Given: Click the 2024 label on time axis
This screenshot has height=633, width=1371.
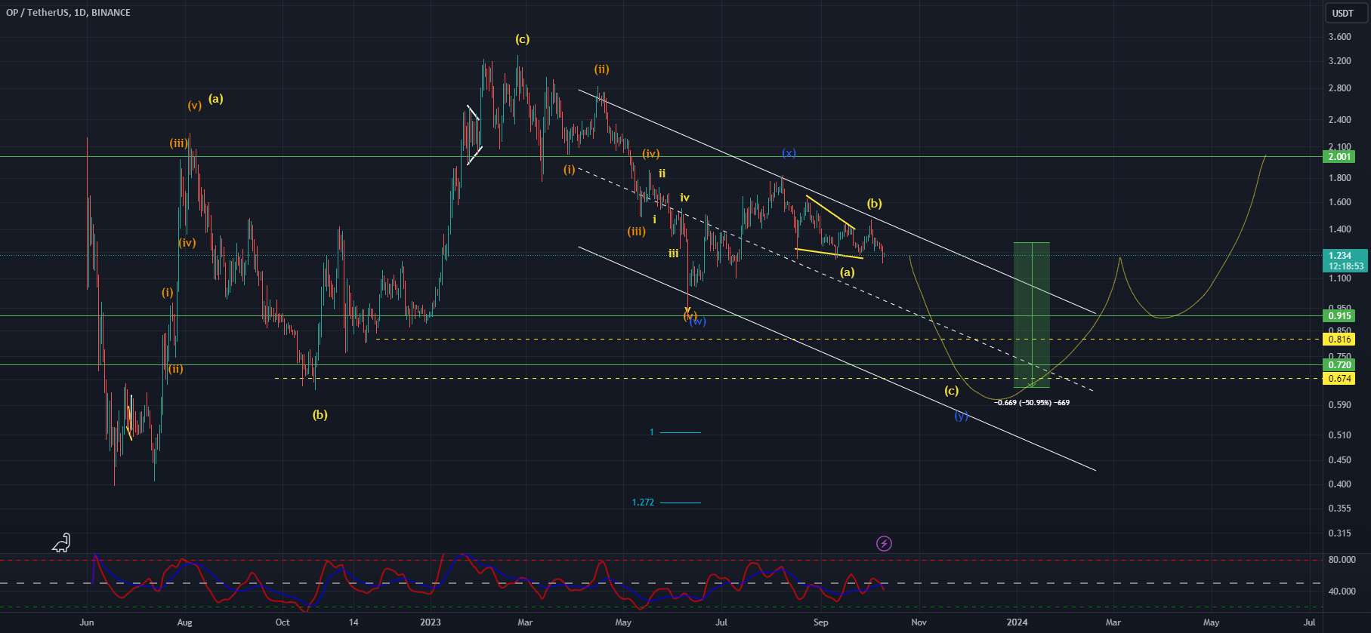Looking at the screenshot, I should click(x=1017, y=622).
